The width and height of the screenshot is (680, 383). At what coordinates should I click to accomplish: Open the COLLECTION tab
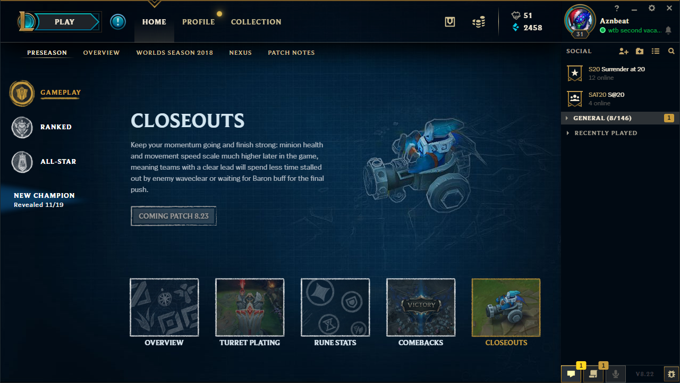(256, 22)
